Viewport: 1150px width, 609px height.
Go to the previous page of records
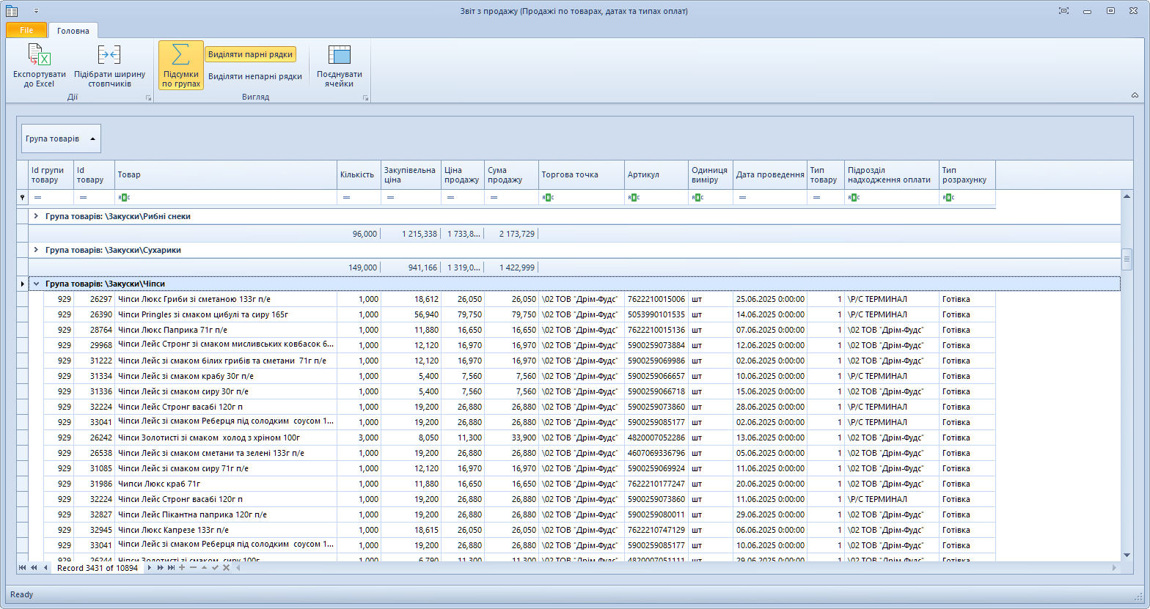coord(34,568)
